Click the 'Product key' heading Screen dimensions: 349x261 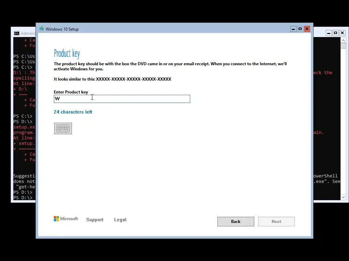[67, 53]
